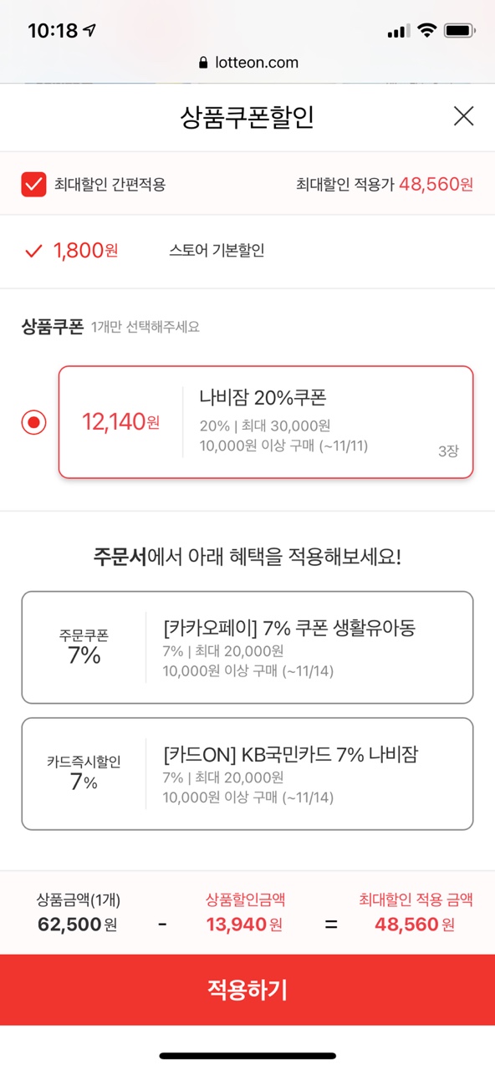Select the 나비잠 20%쿠폰 radio button
Image resolution: width=495 pixels, height=1070 pixels.
coord(33,422)
